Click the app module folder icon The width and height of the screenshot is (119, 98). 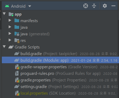tap(11, 14)
